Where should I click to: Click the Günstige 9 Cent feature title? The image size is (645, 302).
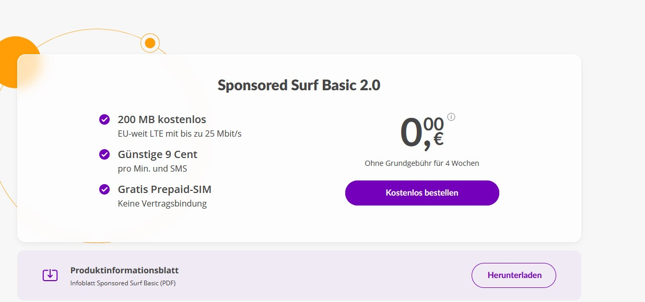(x=158, y=154)
